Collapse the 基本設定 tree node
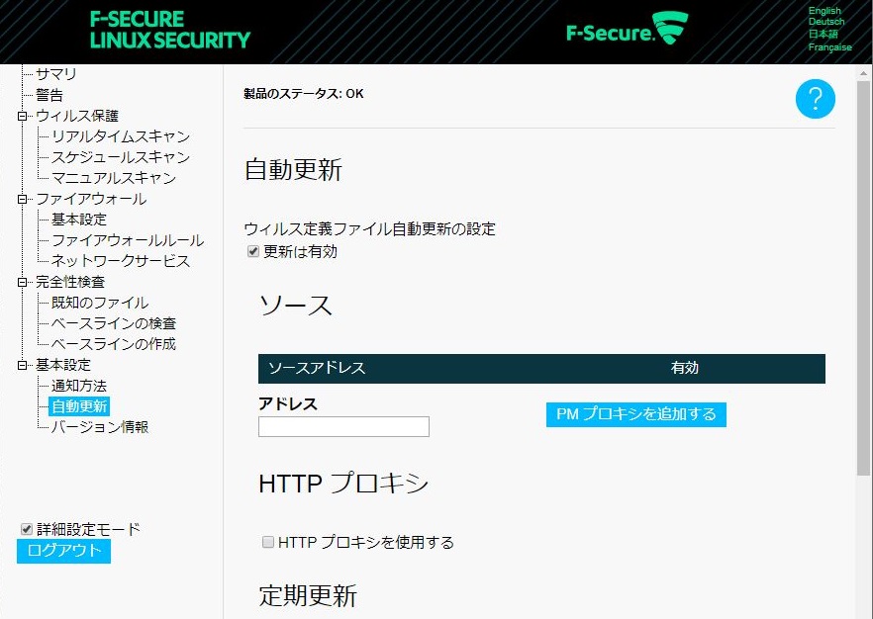The width and height of the screenshot is (873, 619). [22, 365]
